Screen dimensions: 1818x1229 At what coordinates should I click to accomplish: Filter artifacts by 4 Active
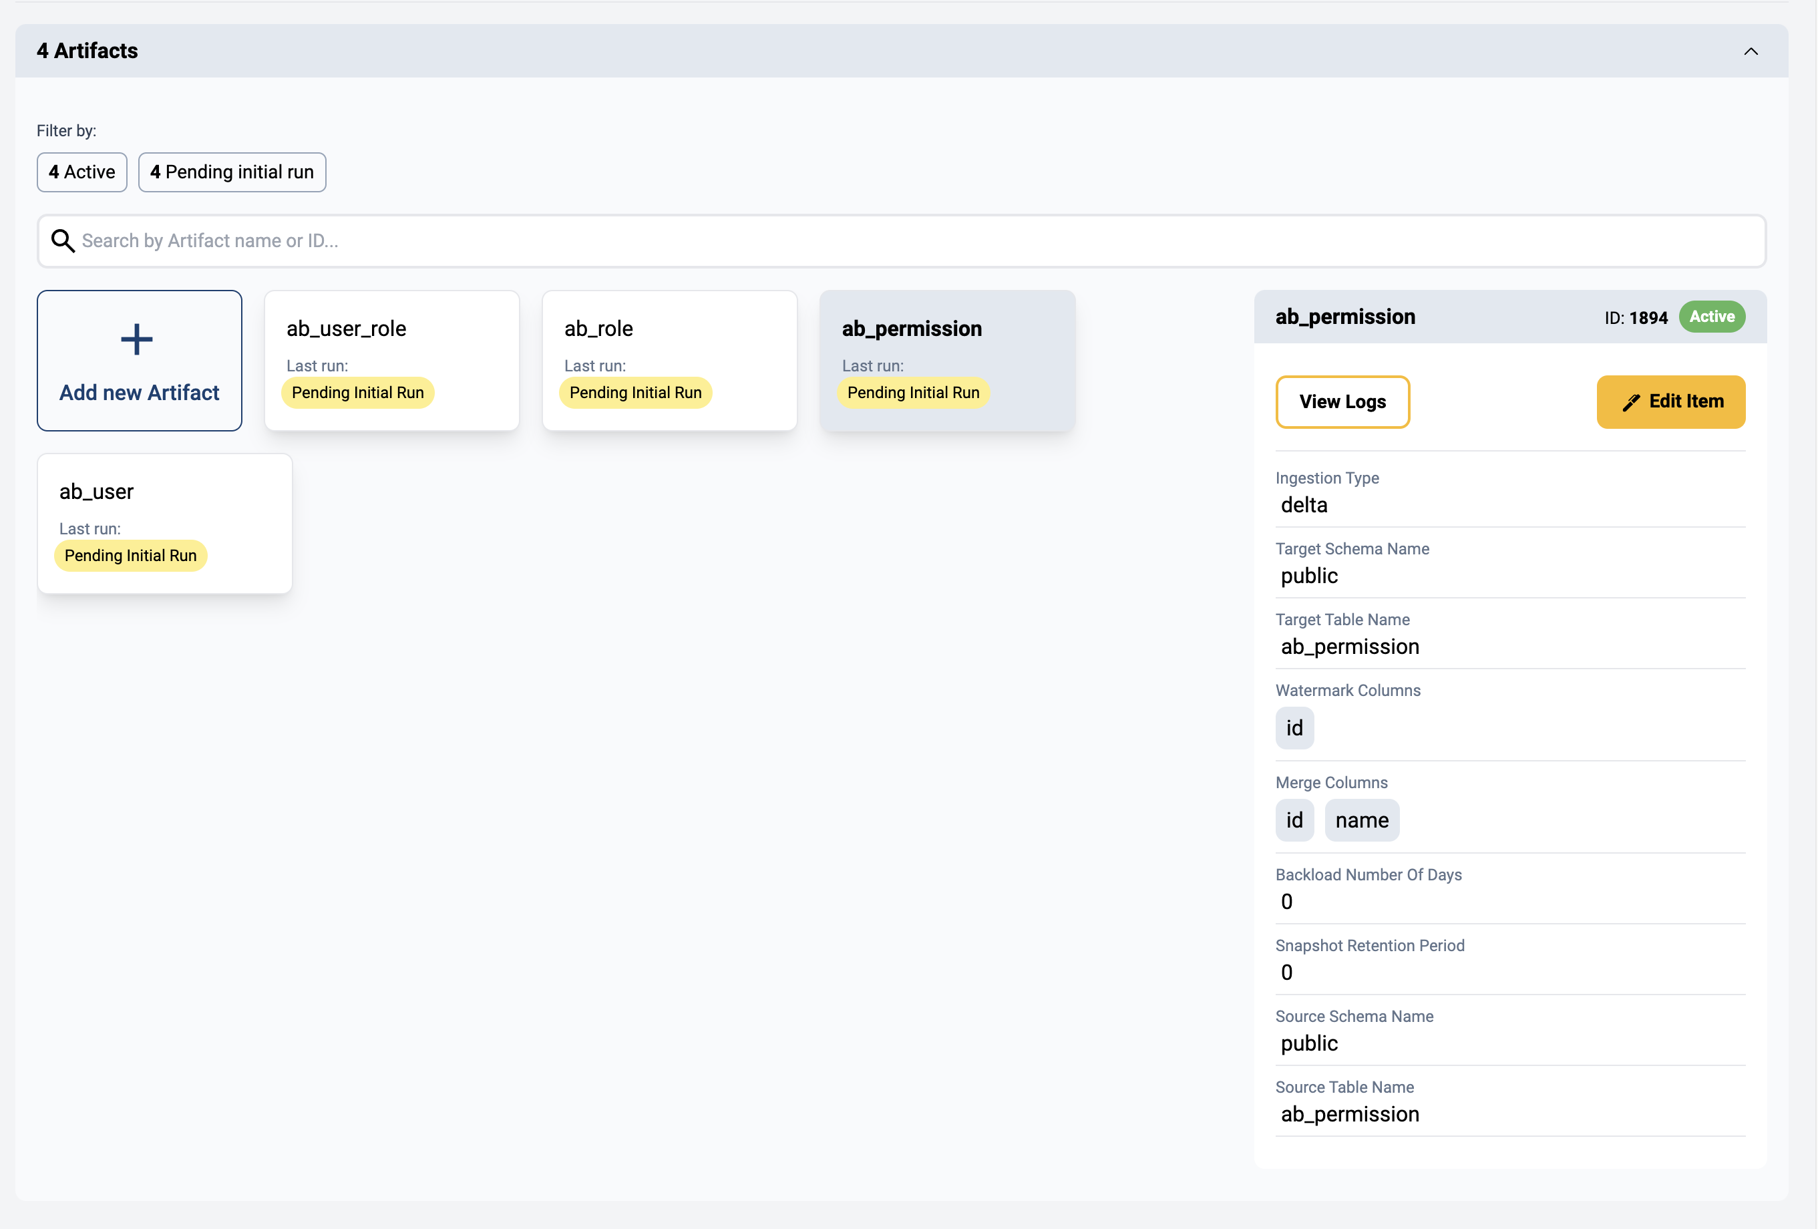[82, 172]
